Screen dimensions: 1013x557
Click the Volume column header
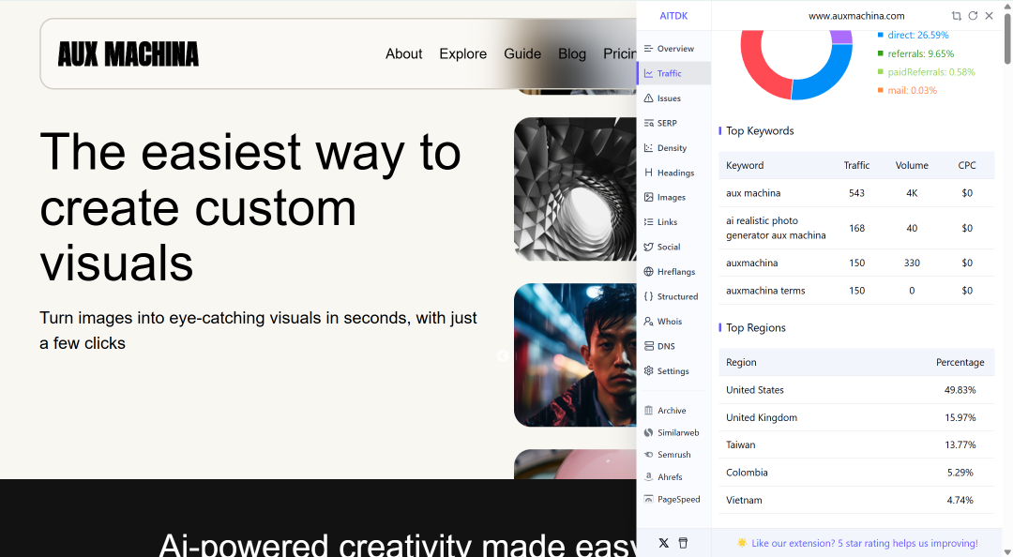[x=912, y=165]
